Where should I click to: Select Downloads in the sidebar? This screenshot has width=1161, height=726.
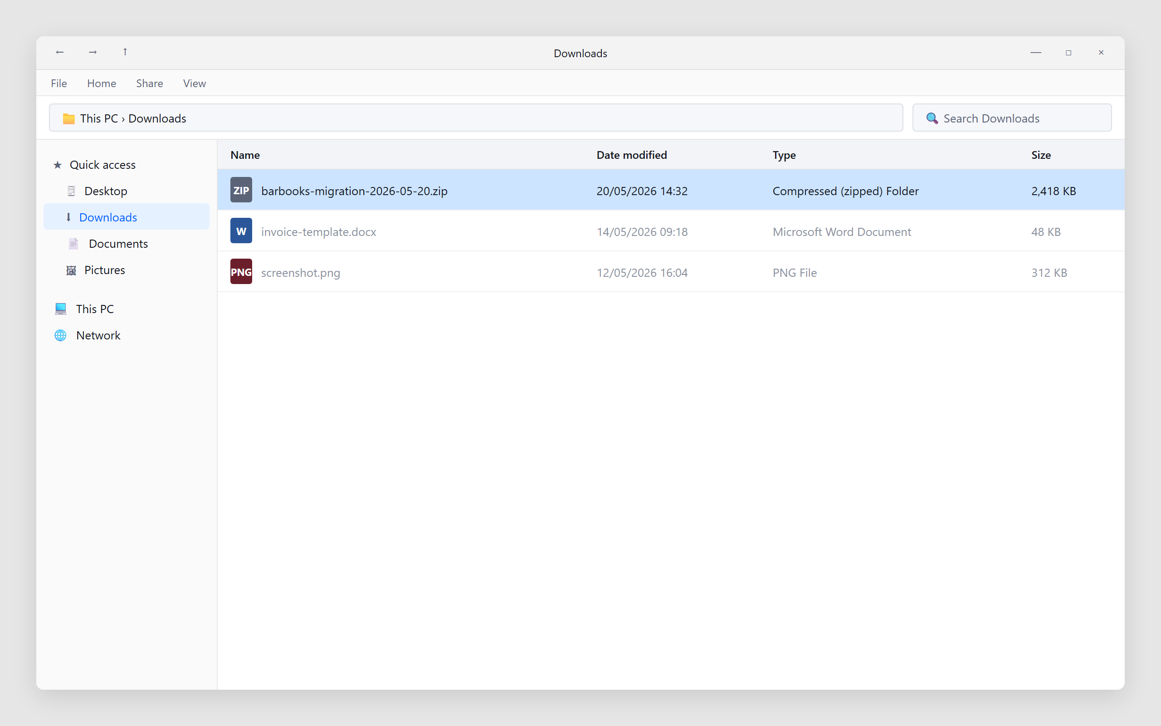point(127,216)
